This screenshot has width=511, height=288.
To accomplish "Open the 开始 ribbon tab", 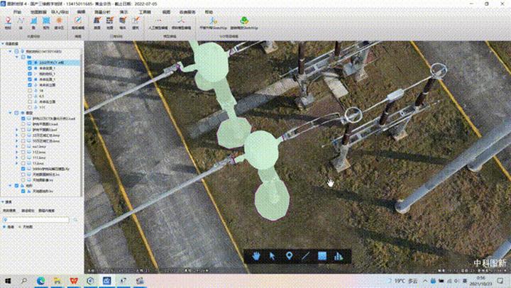I will [17, 12].
